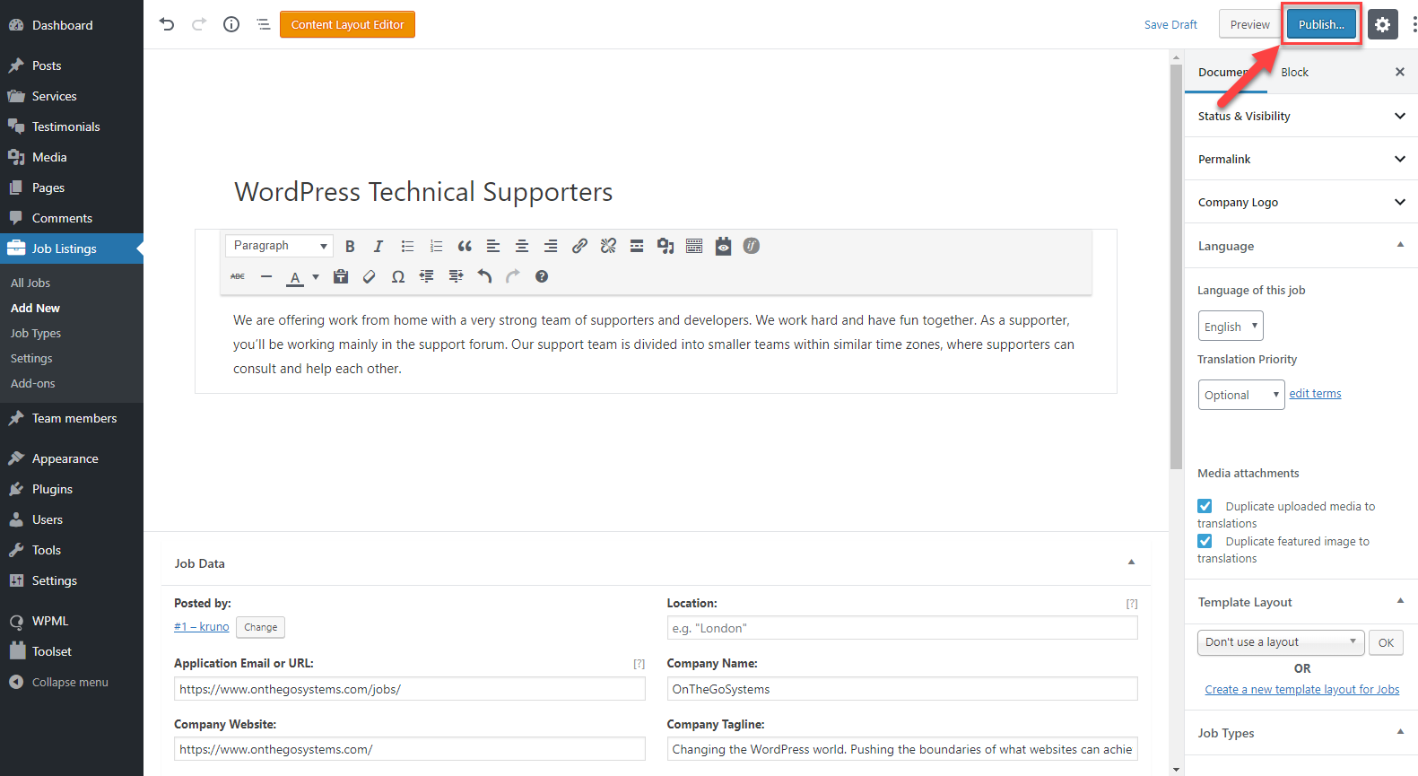Toggle the settings gear sidebar
Viewport: 1418px width, 776px height.
tap(1383, 25)
